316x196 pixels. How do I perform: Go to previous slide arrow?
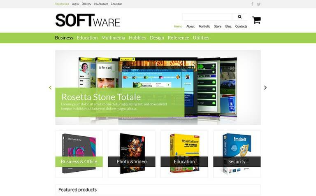point(50,88)
